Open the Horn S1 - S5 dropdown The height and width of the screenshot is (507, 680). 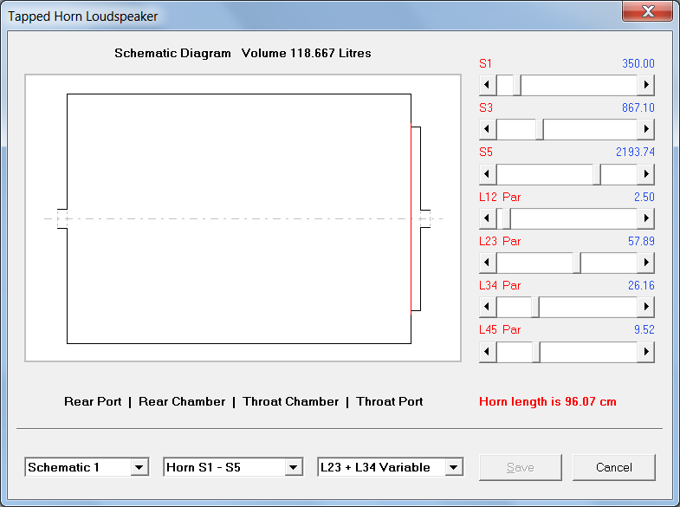tap(293, 467)
